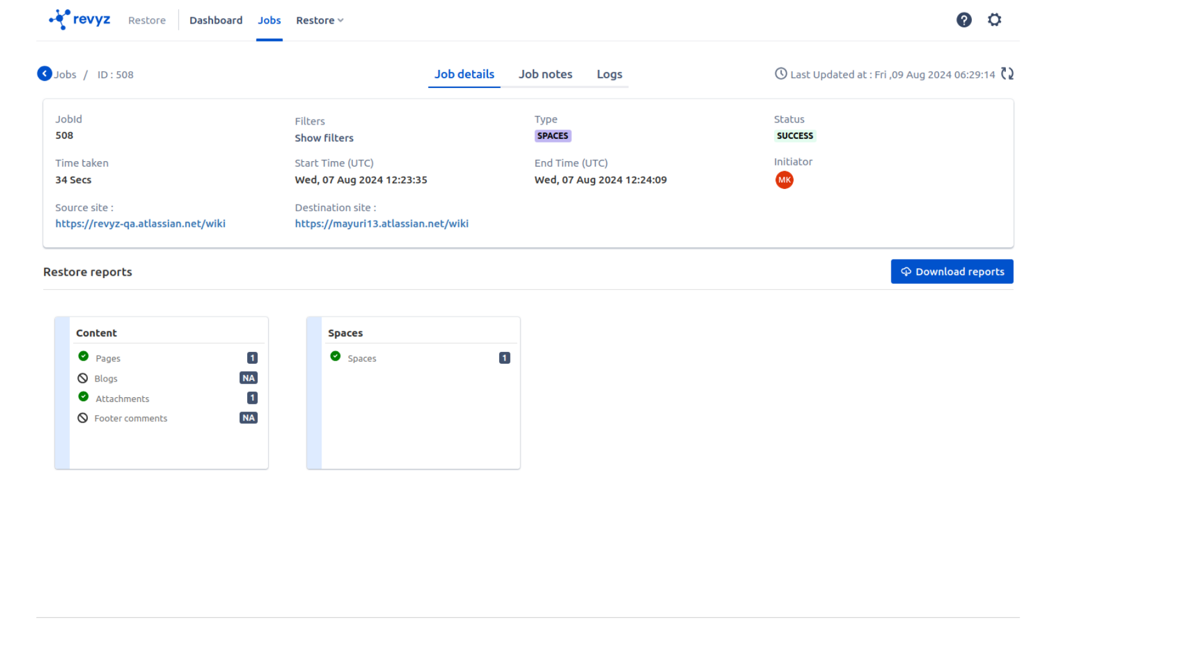Click the blocked icon beside Blogs
The width and height of the screenshot is (1180, 653).
click(x=83, y=378)
